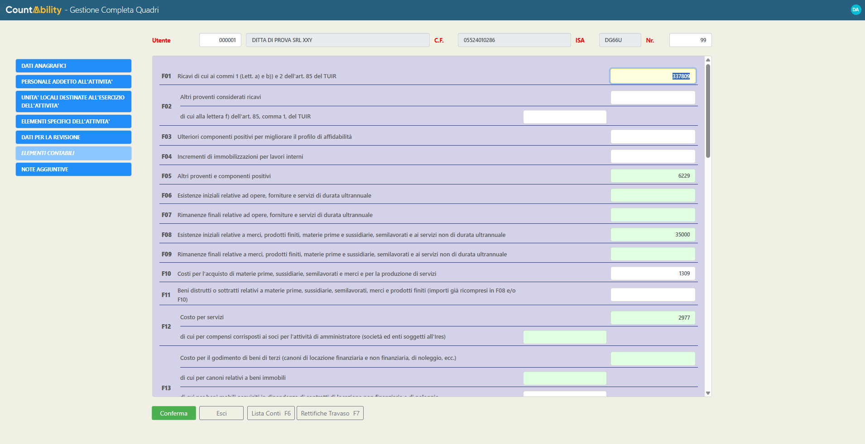Viewport: 865px width, 444px height.
Task: Select the Nr. field showing 99
Action: pyautogui.click(x=690, y=40)
